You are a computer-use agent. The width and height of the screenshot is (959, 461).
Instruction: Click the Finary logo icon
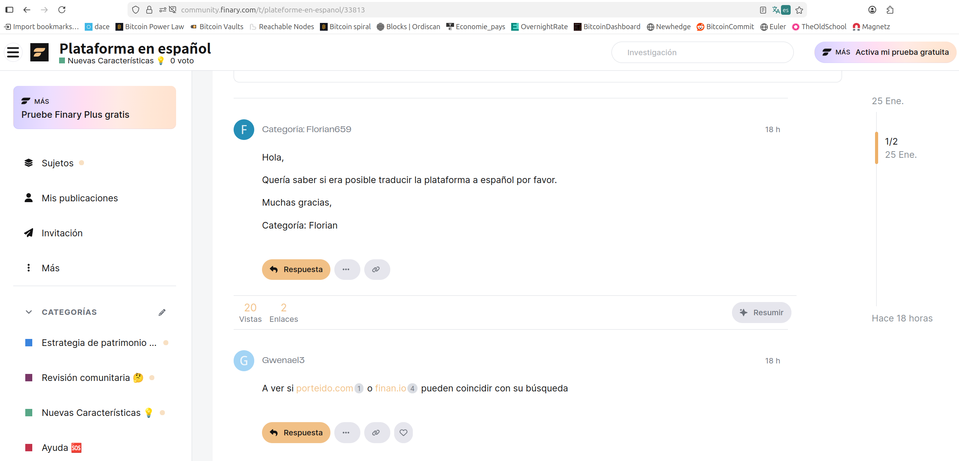coord(39,52)
